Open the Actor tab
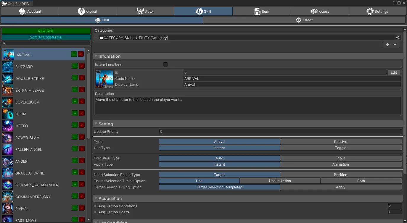This screenshot has width=407, height=223. click(145, 12)
